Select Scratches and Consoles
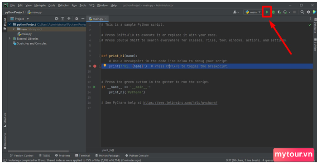 pyautogui.click(x=29, y=43)
